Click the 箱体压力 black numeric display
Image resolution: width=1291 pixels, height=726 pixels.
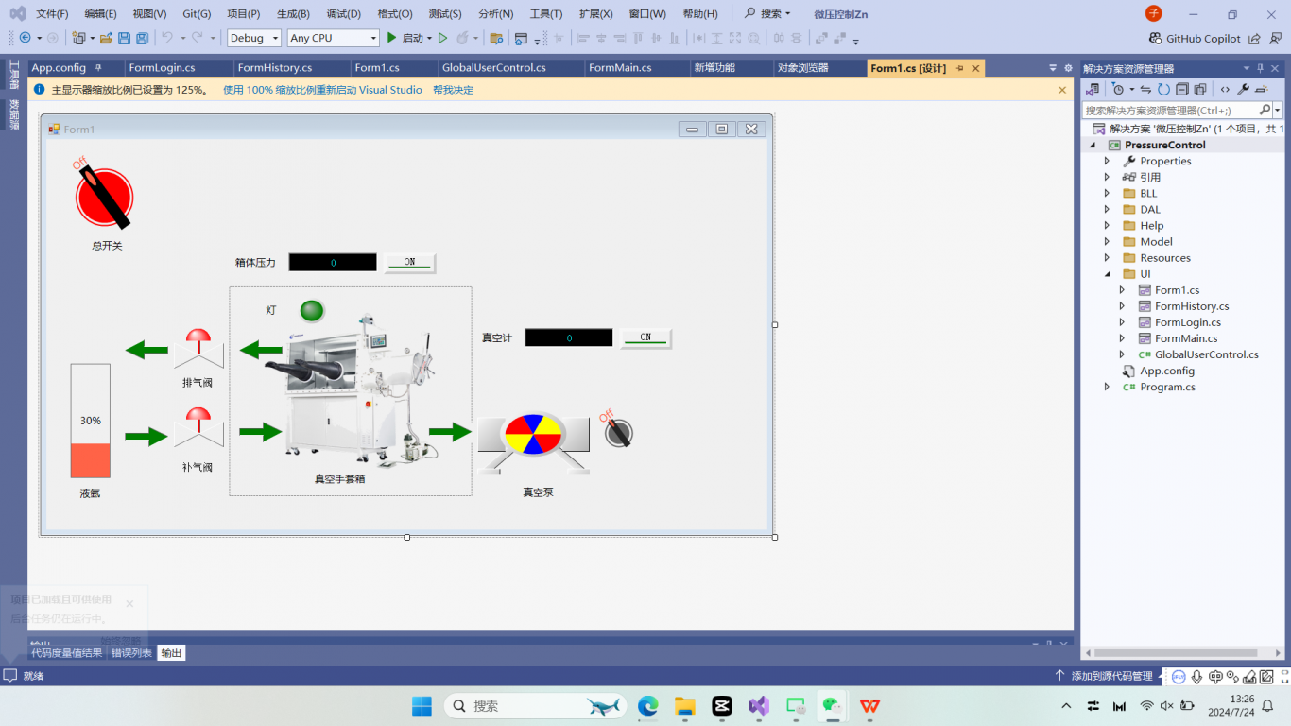point(333,263)
